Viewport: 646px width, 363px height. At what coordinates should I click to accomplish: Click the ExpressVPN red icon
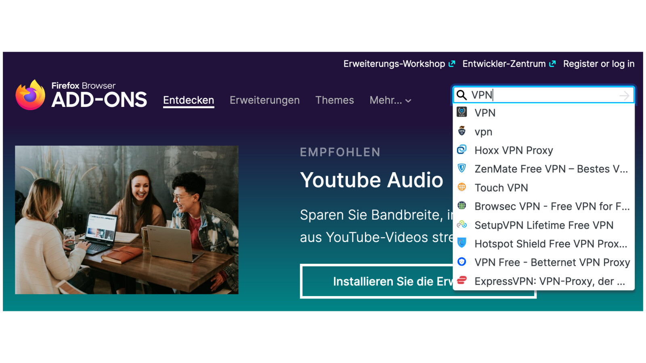(x=462, y=280)
